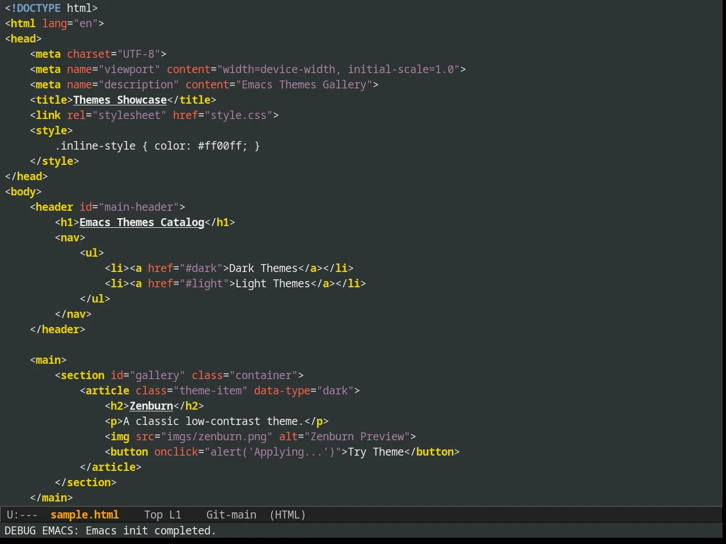Screen dimensions: 726x544
Task: Click the .inline-style selector text
Action: [95, 146]
